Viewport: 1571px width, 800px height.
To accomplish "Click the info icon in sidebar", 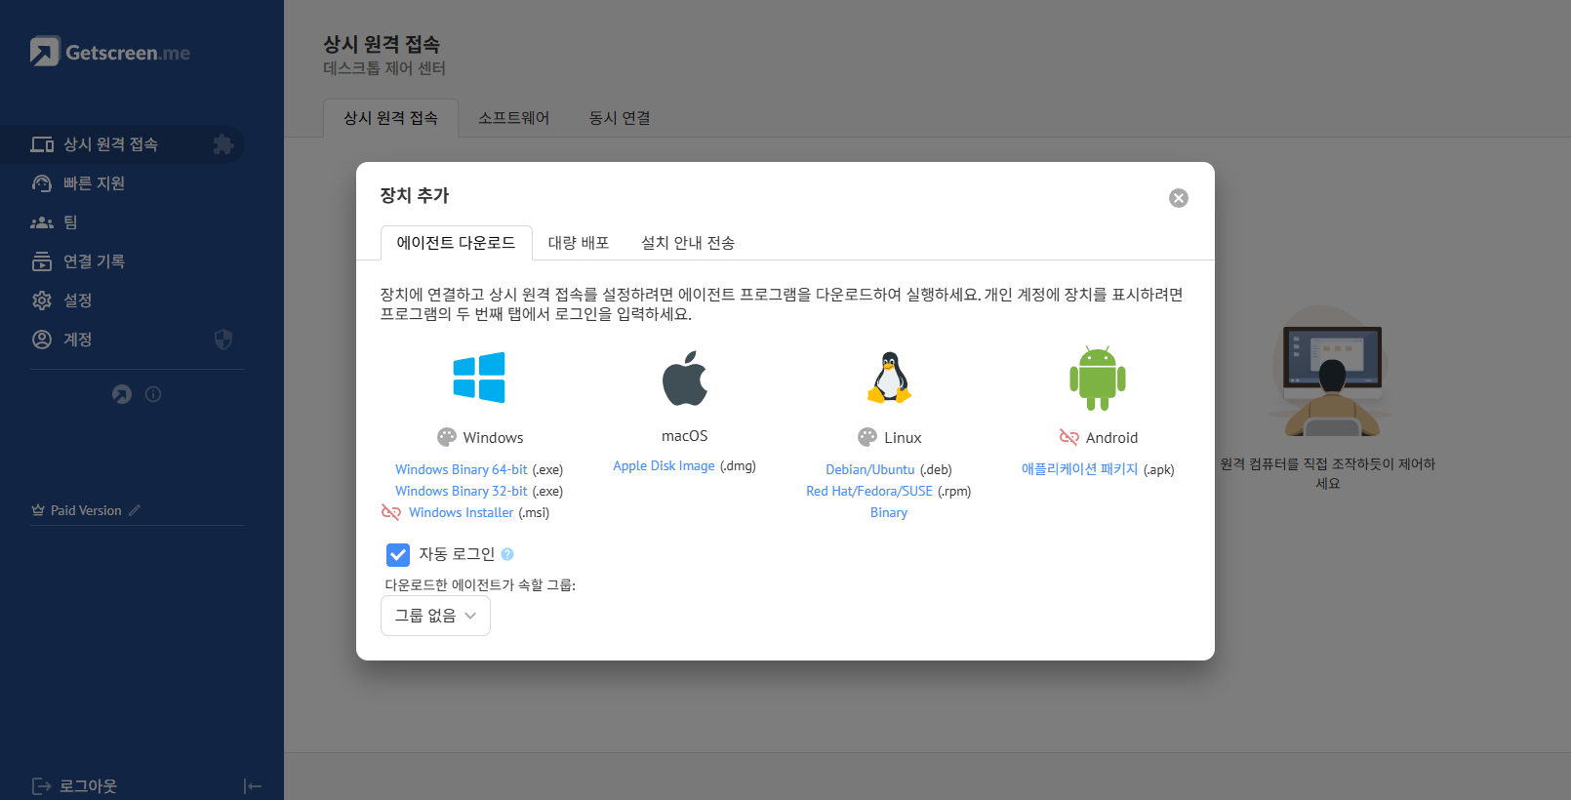I will tap(153, 394).
